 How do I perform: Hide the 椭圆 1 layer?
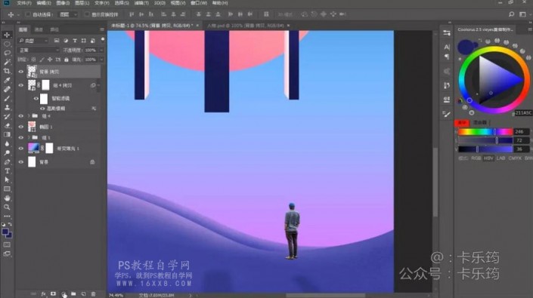[21, 127]
